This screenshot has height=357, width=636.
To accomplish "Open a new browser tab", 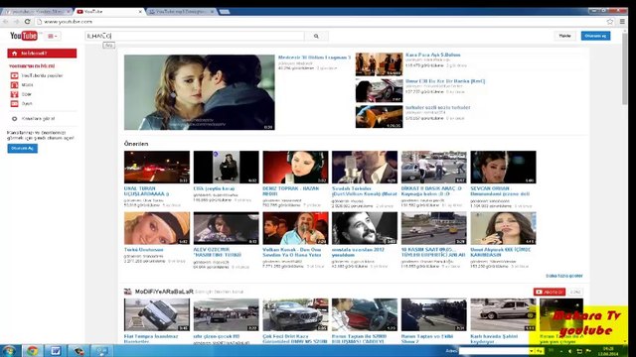I will [225, 12].
